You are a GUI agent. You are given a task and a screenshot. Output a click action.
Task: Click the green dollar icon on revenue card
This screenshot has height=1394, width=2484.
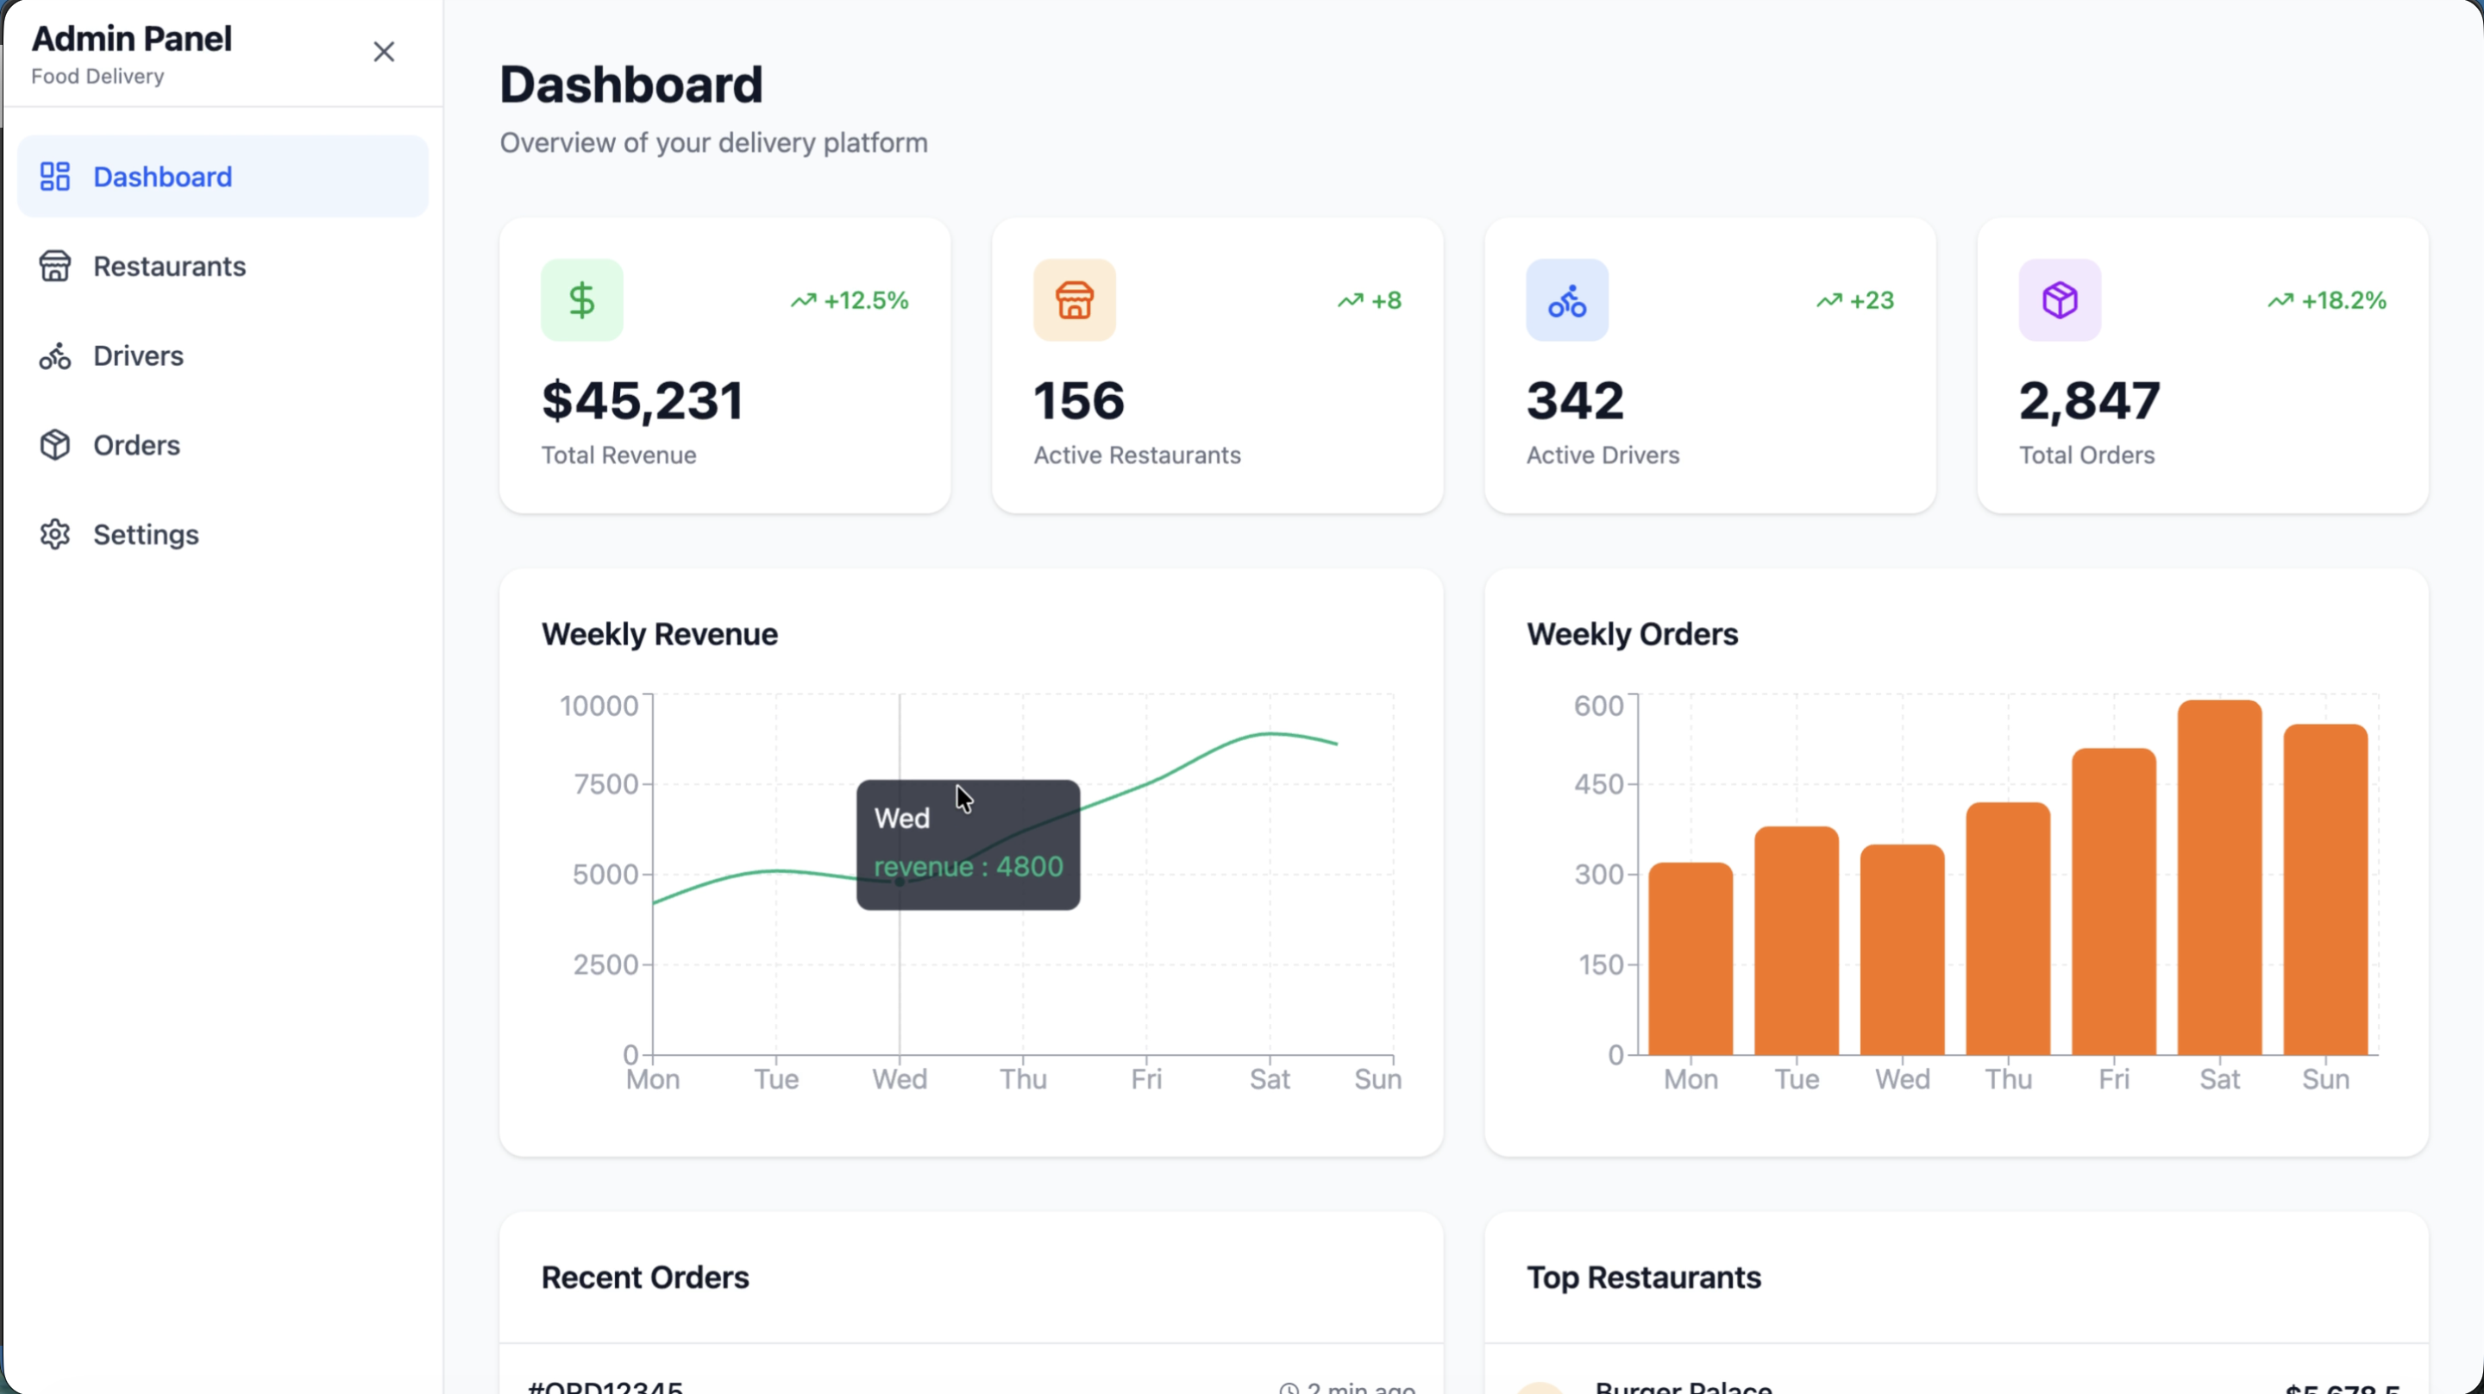(581, 300)
